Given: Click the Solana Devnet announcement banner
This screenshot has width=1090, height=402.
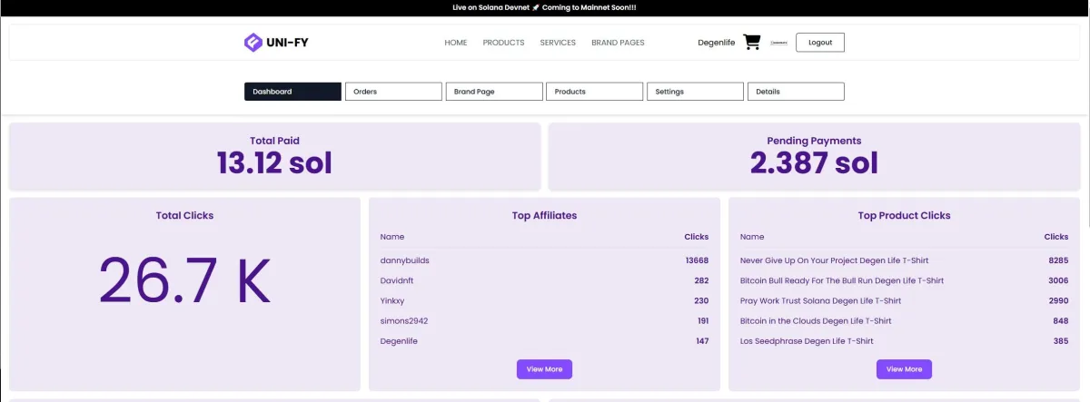Looking at the screenshot, I should [x=545, y=7].
